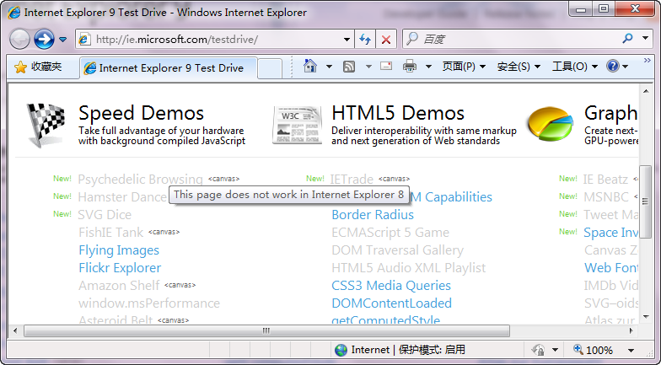Open the Web Fonts link
661x365 pixels.
611,268
